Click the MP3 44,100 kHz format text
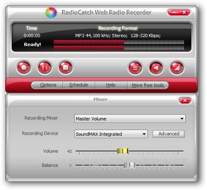The height and width of the screenshot is (190, 207). click(x=118, y=36)
